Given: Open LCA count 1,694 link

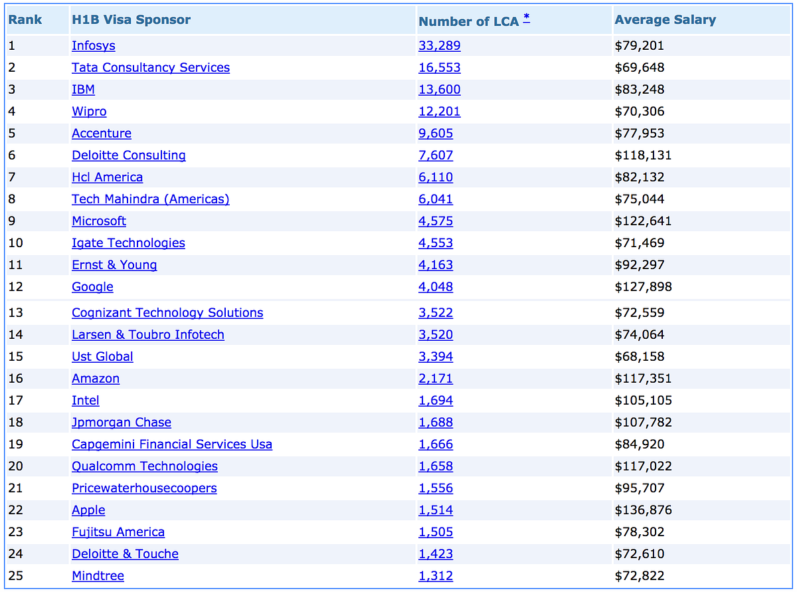Looking at the screenshot, I should pos(436,401).
